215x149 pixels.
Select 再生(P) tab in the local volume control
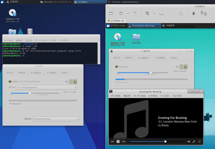[10, 72]
